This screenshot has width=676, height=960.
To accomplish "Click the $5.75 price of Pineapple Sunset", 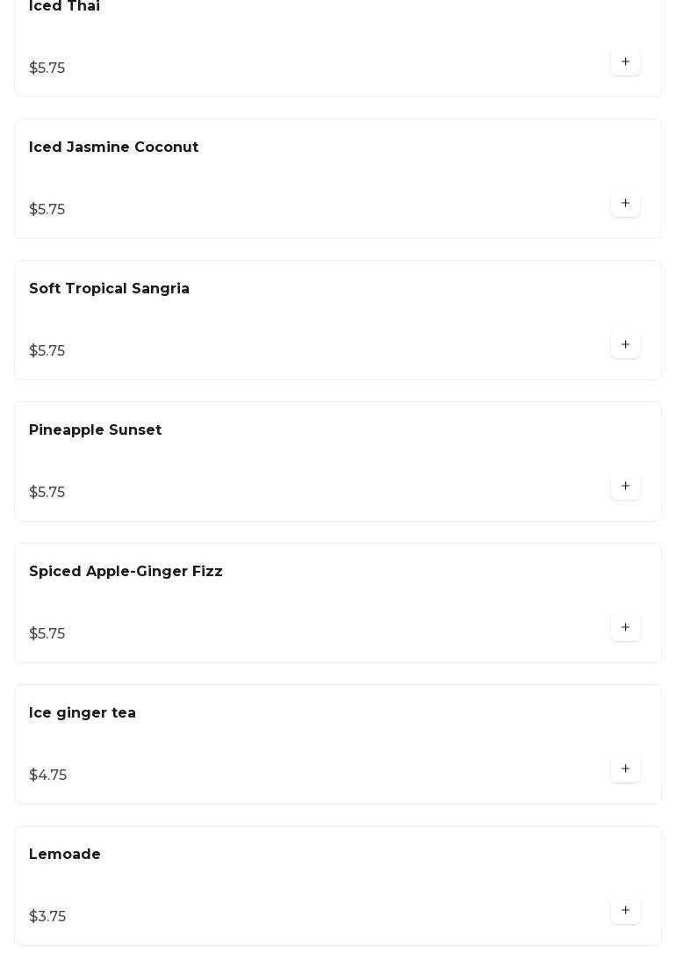I will point(47,493).
